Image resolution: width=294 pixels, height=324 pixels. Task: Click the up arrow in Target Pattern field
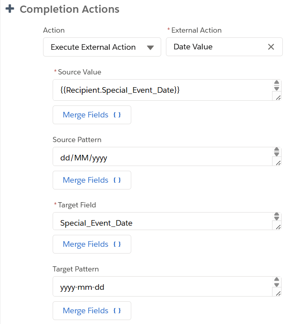pos(276,279)
